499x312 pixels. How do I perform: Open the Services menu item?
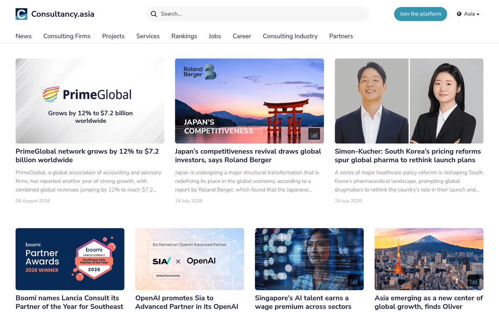(x=148, y=36)
